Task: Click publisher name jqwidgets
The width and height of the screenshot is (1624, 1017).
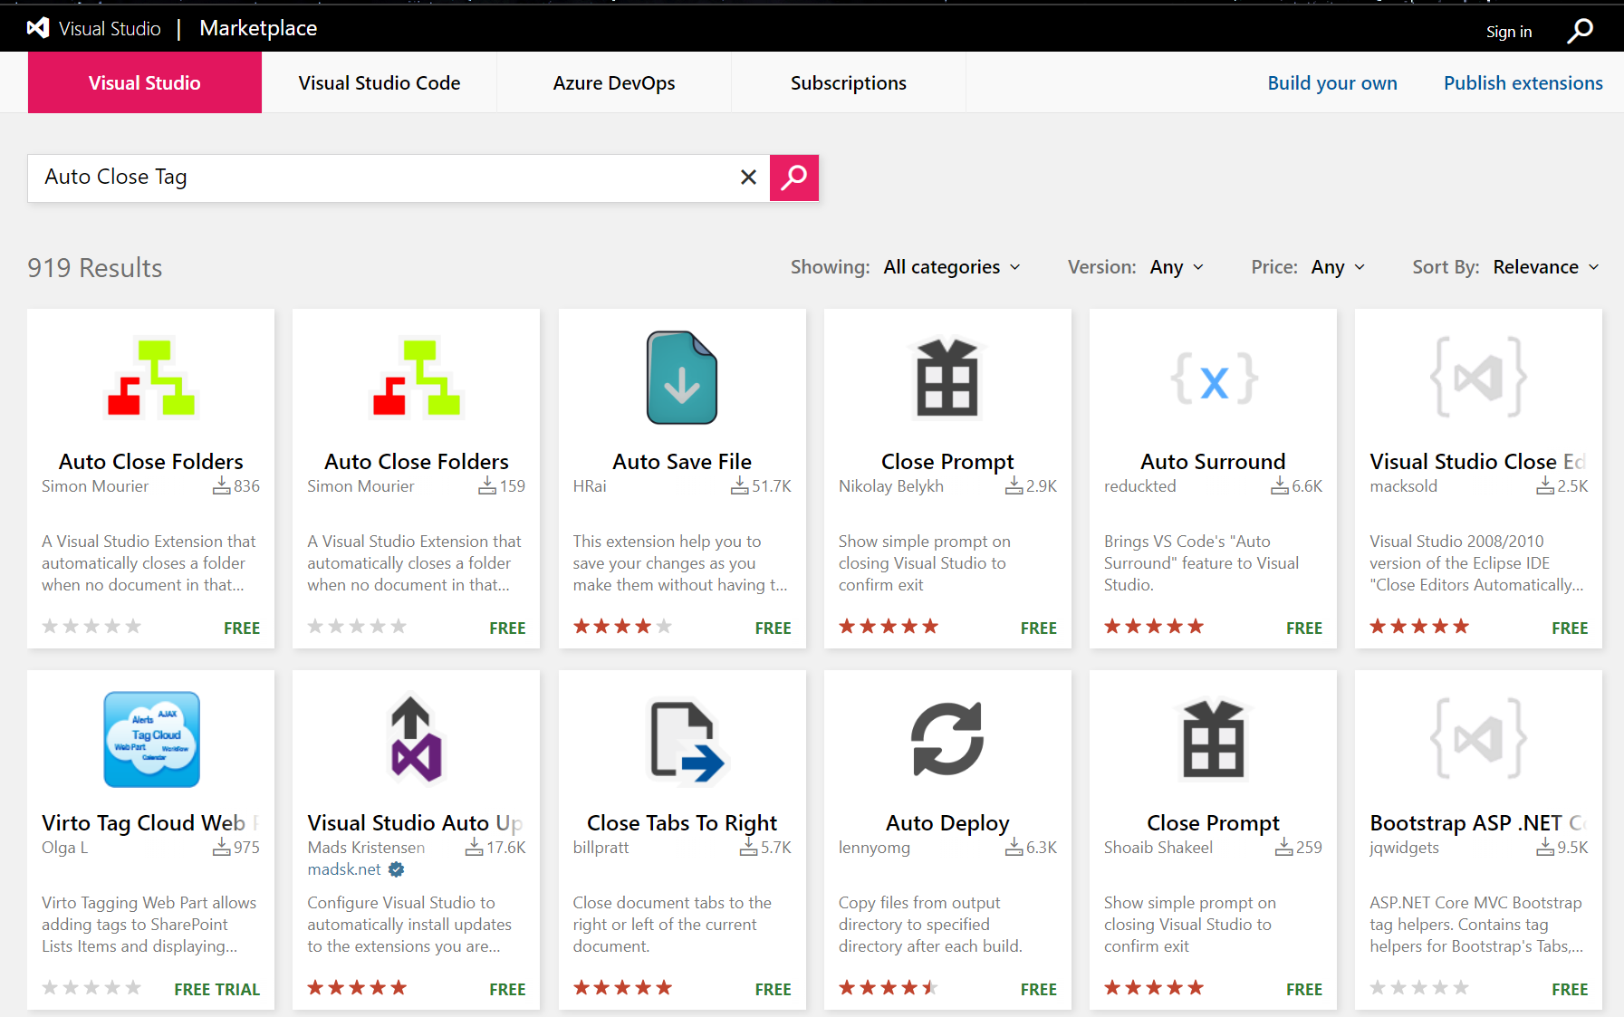Action: [x=1404, y=848]
